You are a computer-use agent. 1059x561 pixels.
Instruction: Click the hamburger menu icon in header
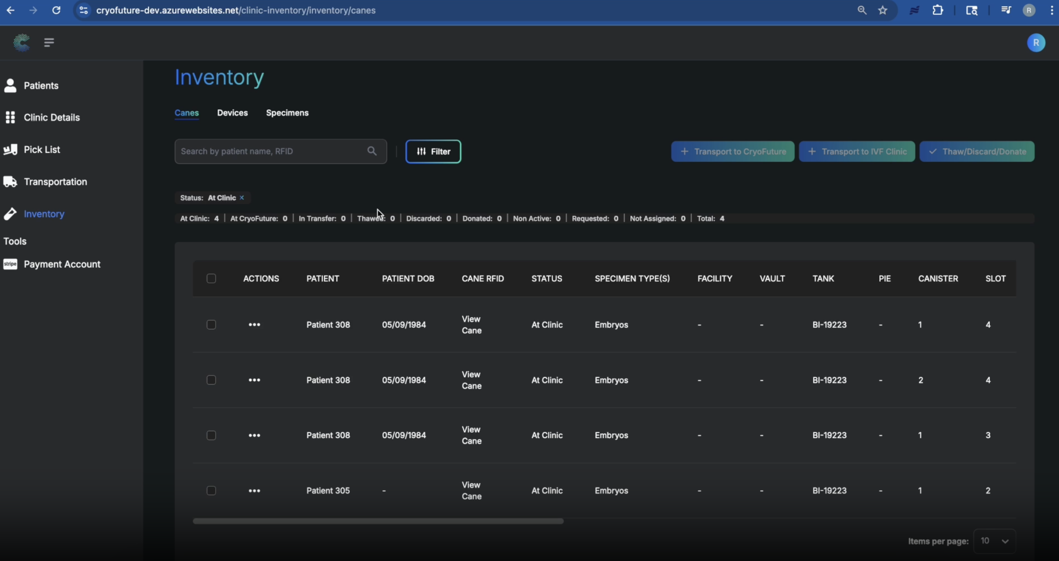coord(49,42)
